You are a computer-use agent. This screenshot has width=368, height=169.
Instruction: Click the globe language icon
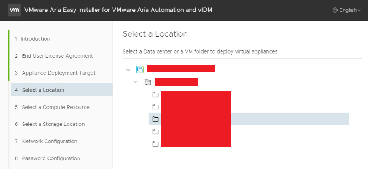coord(335,10)
